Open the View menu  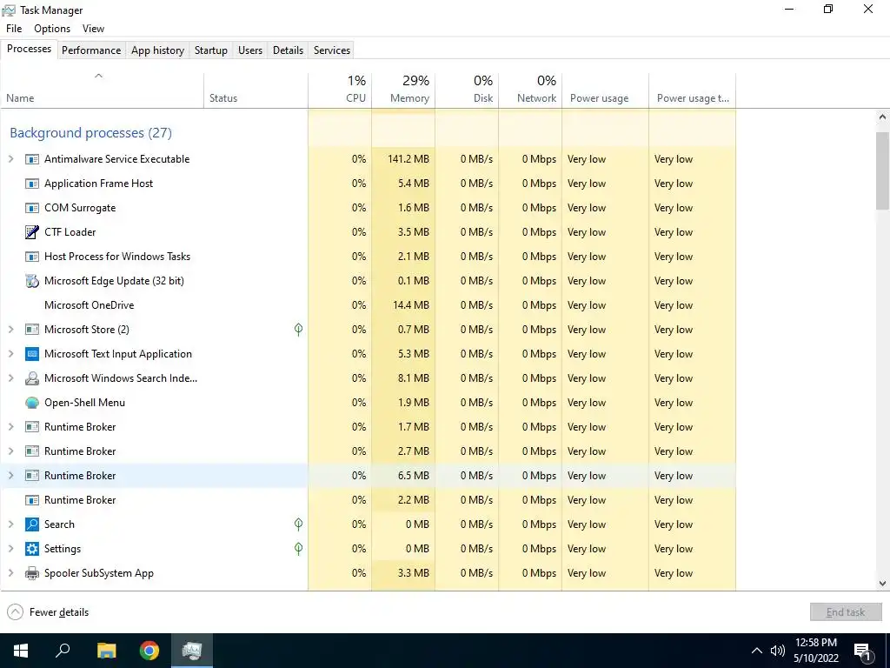[93, 29]
